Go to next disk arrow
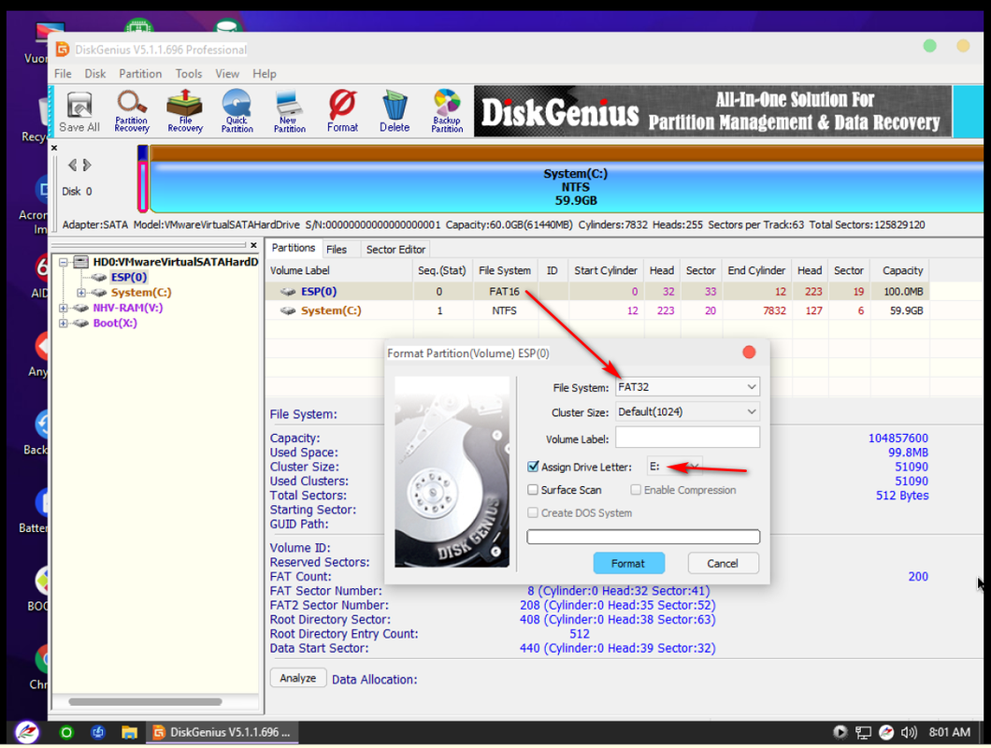991x748 pixels. (87, 165)
